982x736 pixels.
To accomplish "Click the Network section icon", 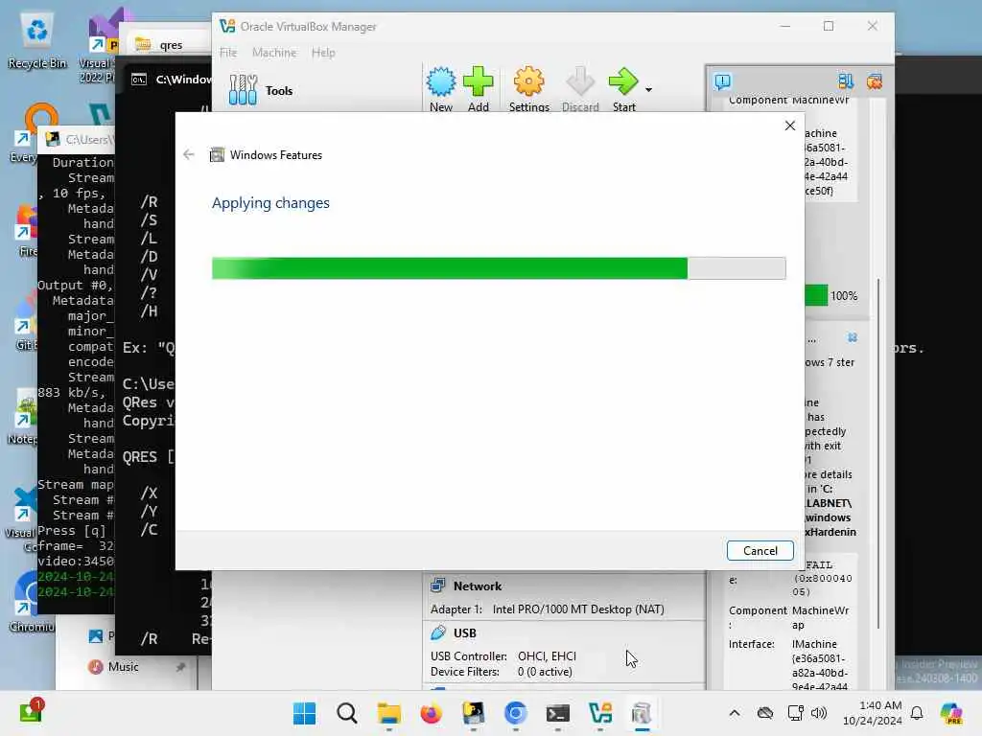I will point(437,586).
